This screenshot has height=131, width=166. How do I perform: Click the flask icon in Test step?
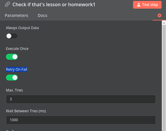[x=139, y=5]
